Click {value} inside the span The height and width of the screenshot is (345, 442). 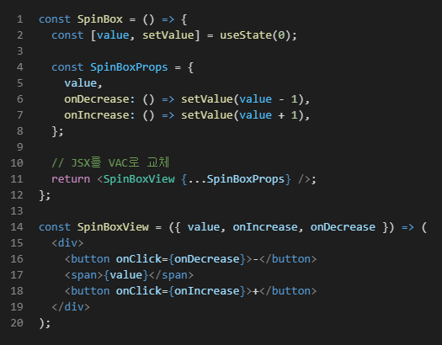pos(126,275)
